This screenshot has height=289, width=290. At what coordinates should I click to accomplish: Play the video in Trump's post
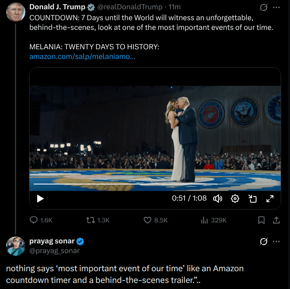pyautogui.click(x=40, y=198)
